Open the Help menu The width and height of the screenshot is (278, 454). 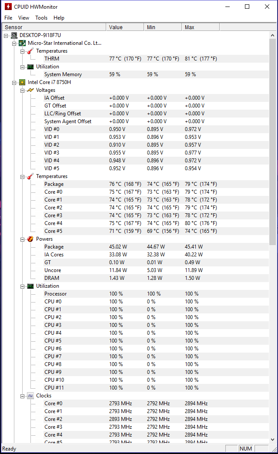59,18
